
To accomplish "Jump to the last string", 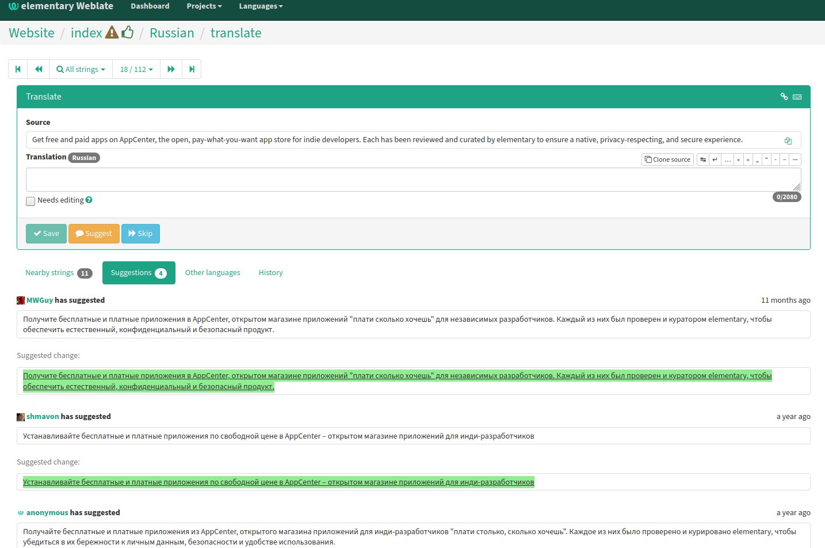I will coord(192,69).
